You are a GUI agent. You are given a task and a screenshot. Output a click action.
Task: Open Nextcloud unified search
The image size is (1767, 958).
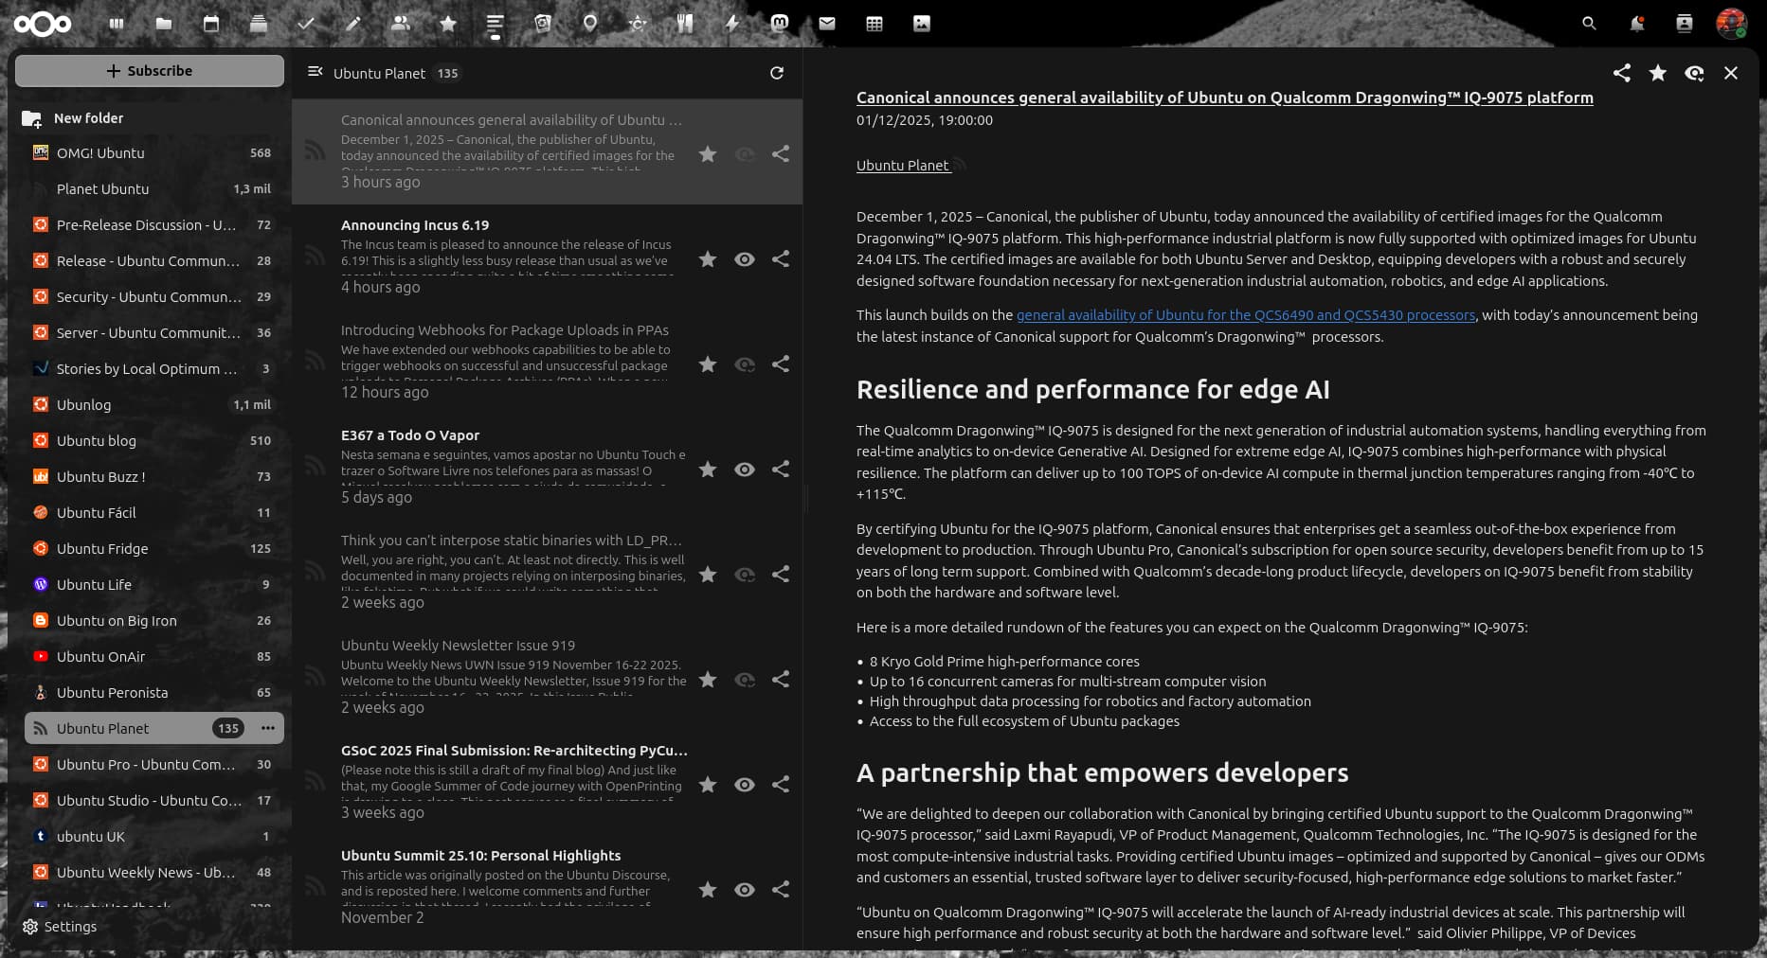(x=1589, y=23)
